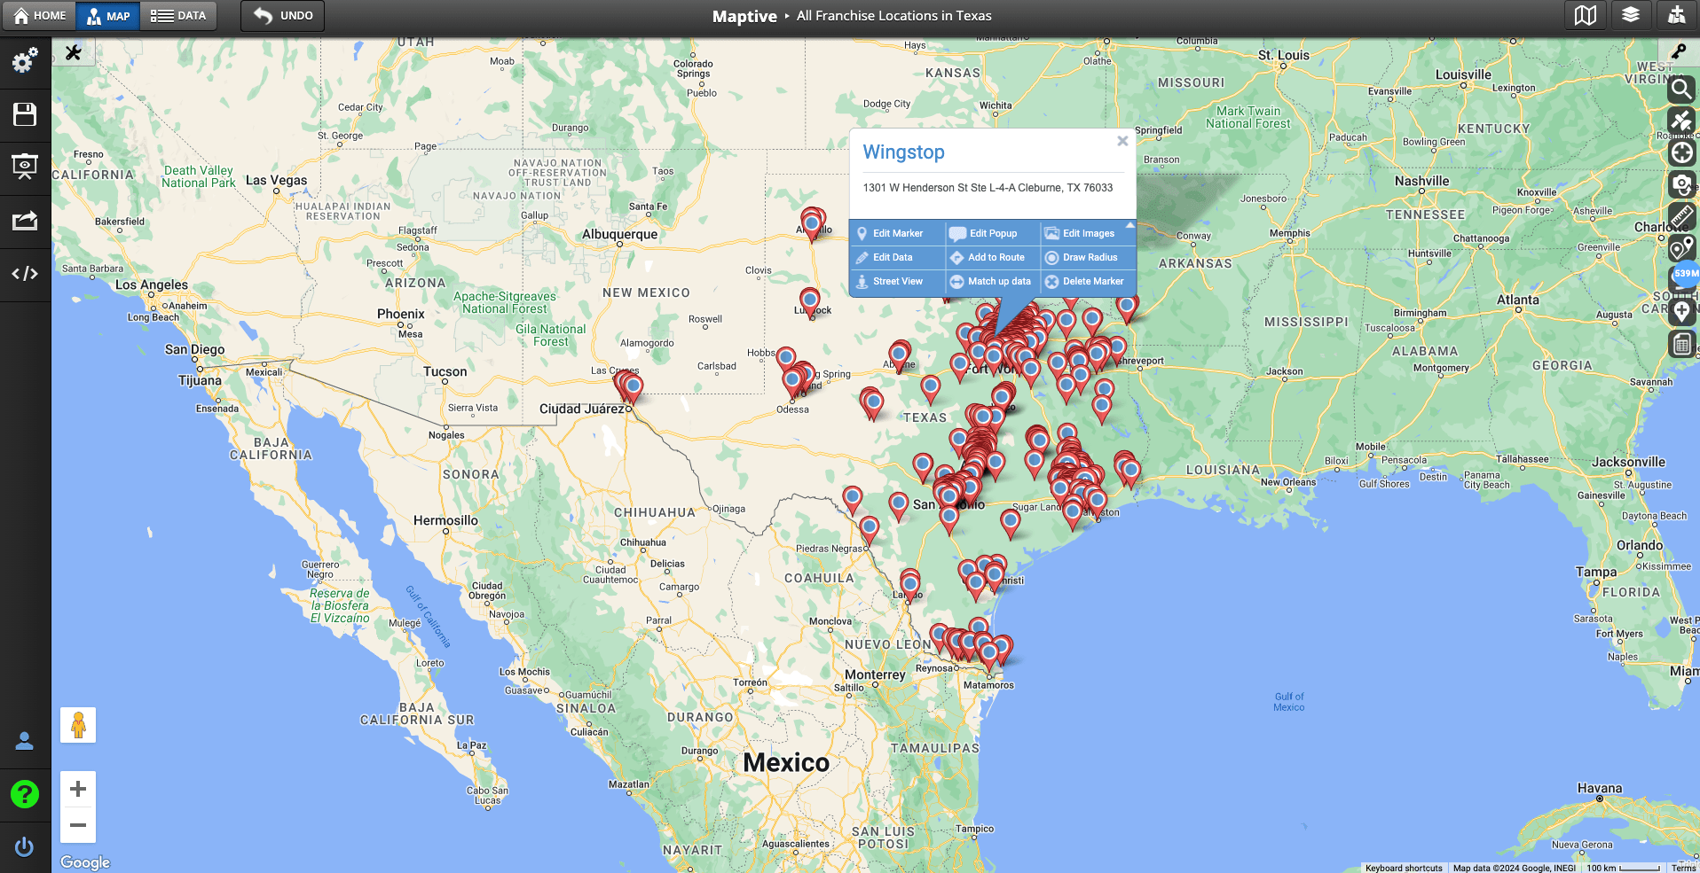Click the Maptive brand name

(744, 16)
